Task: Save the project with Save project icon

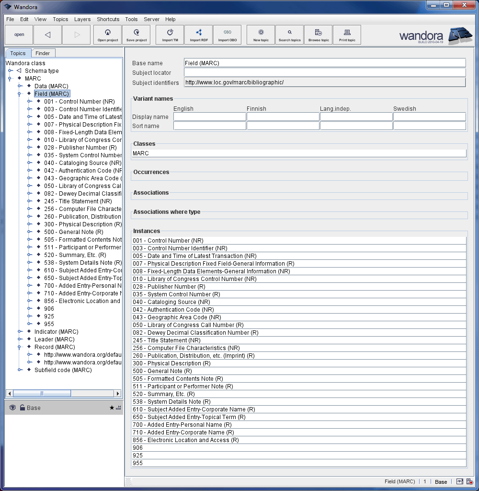Action: pyautogui.click(x=136, y=35)
